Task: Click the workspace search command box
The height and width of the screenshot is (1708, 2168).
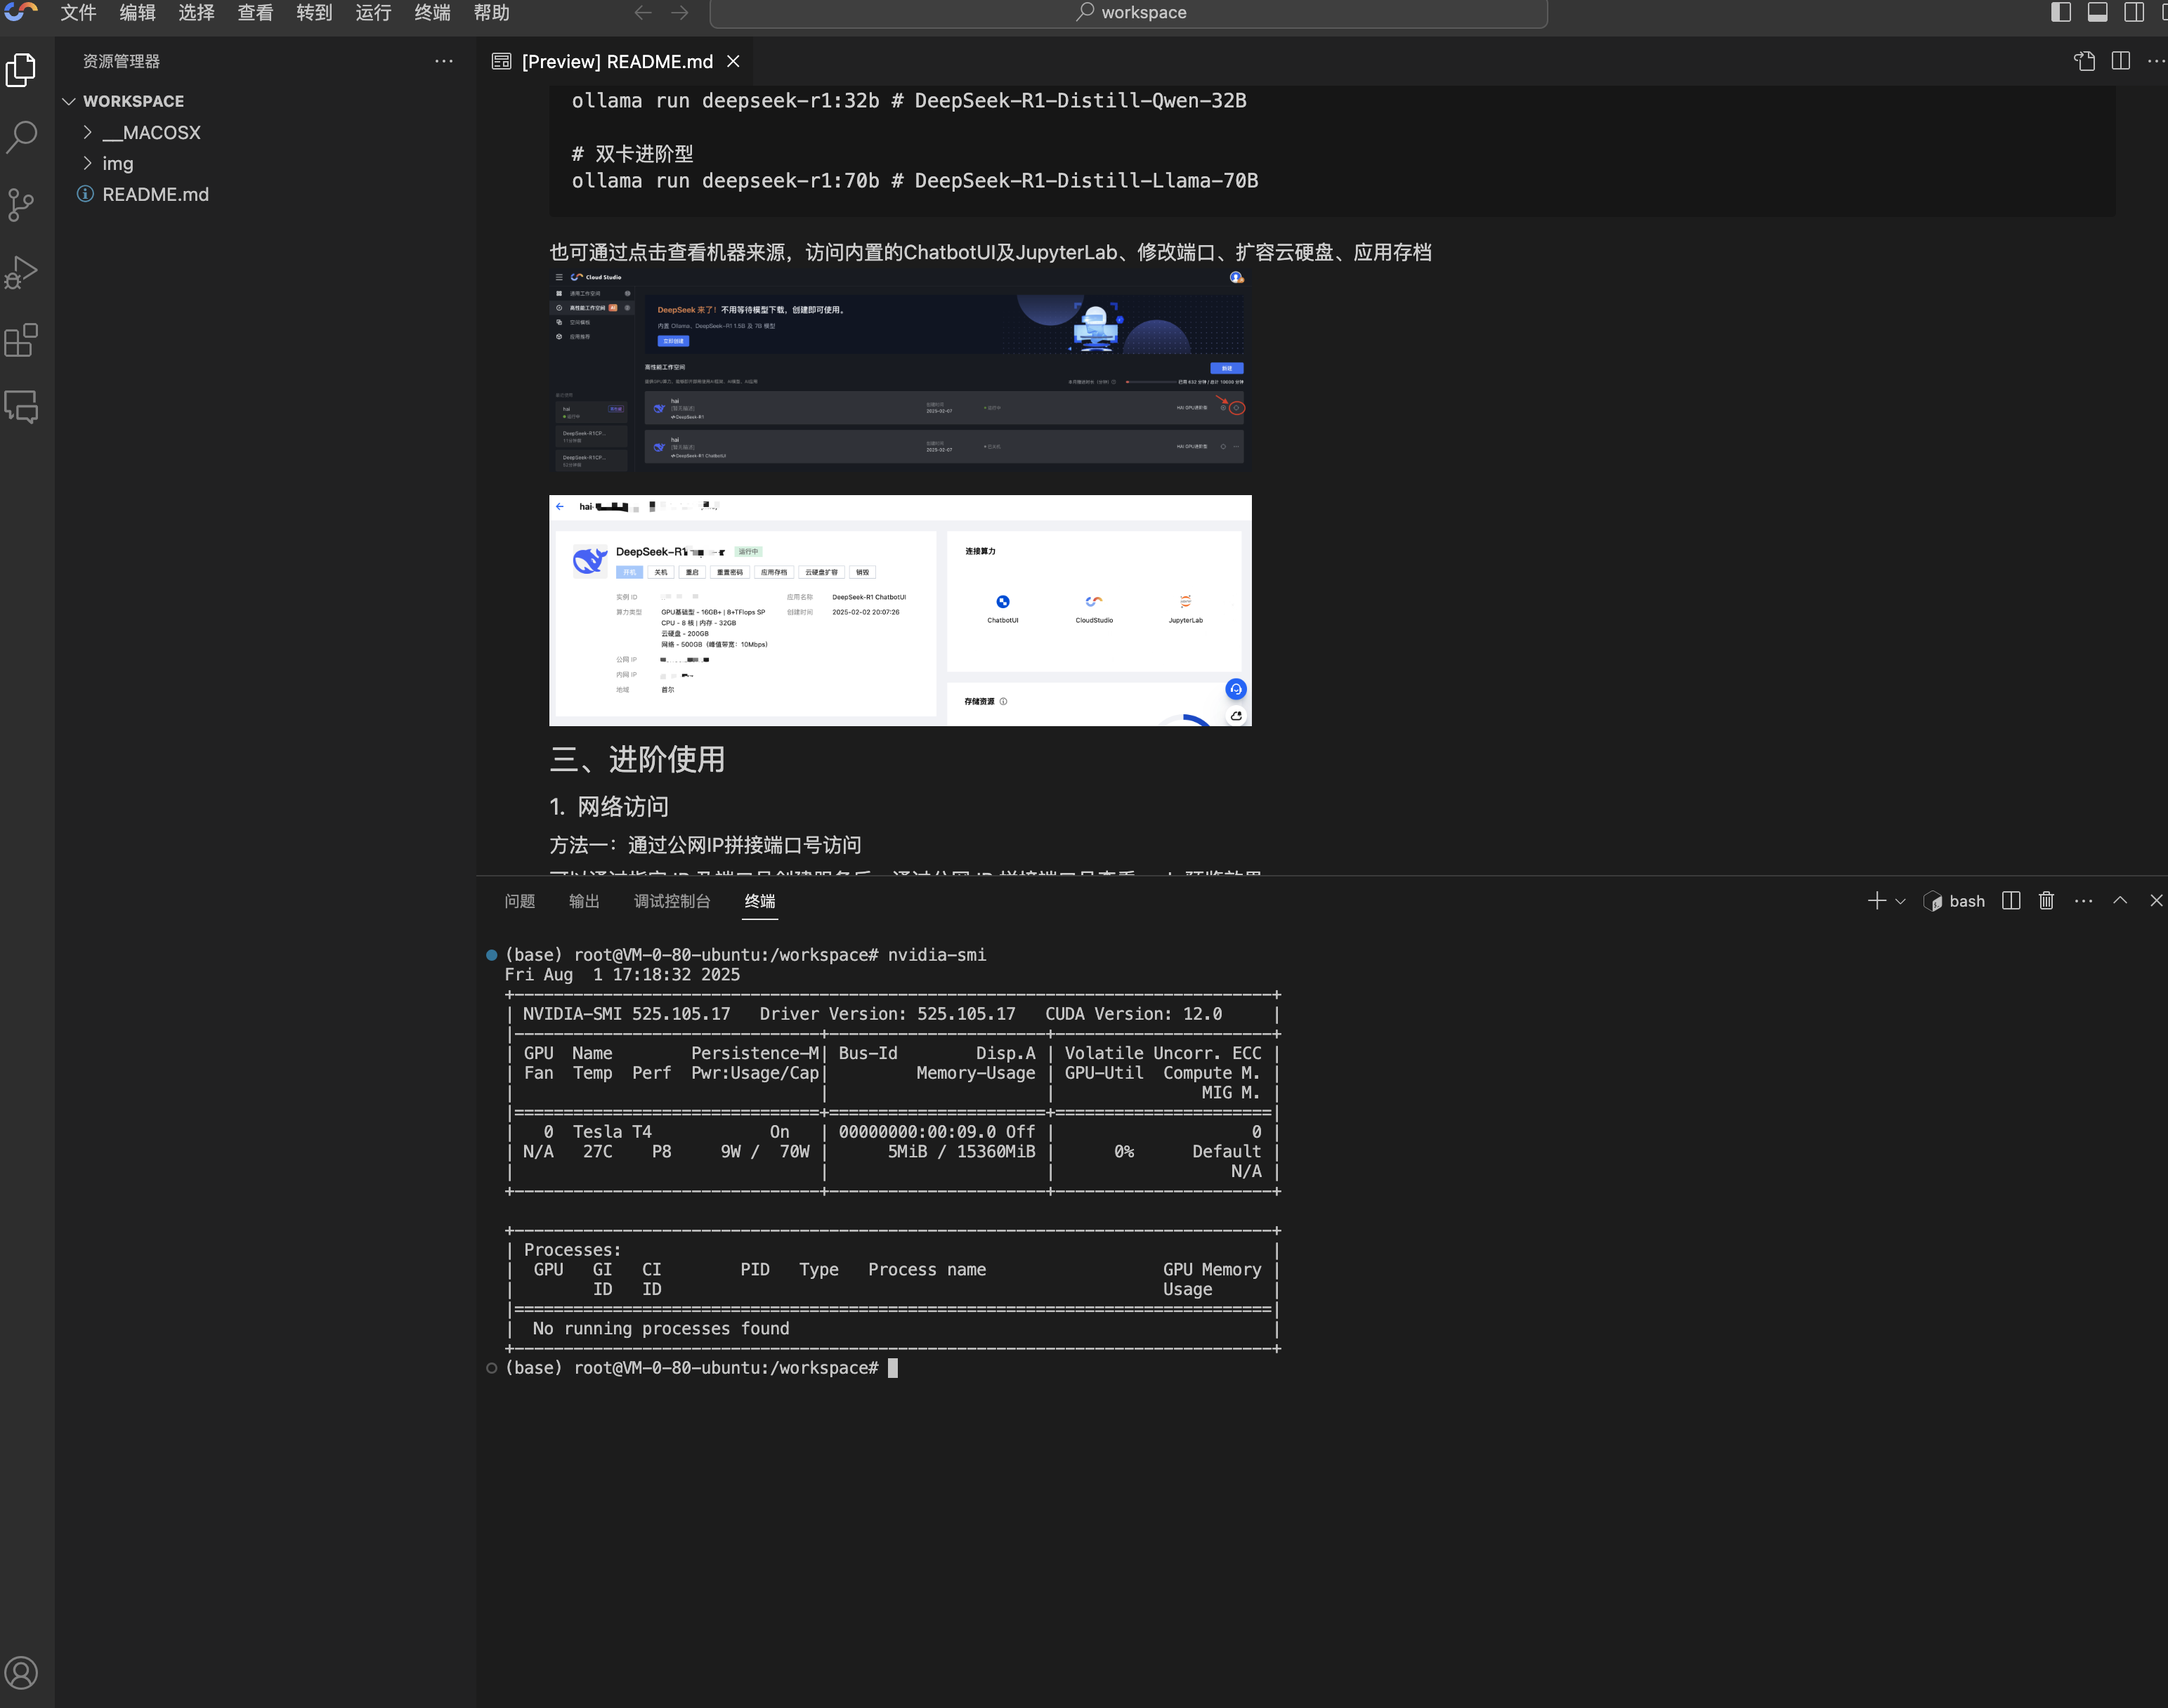Action: point(1128,12)
